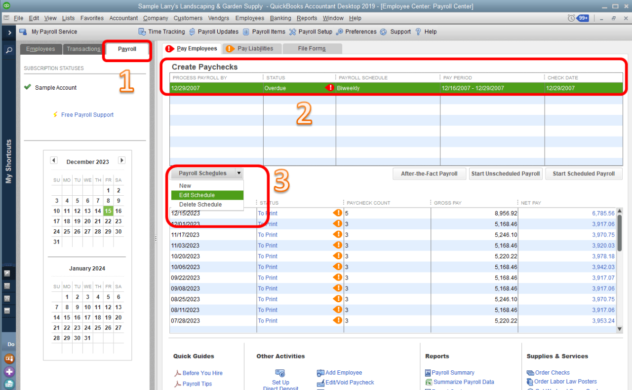The width and height of the screenshot is (632, 390).
Task: Launch Payroll Setup from the toolbar
Action: point(311,31)
